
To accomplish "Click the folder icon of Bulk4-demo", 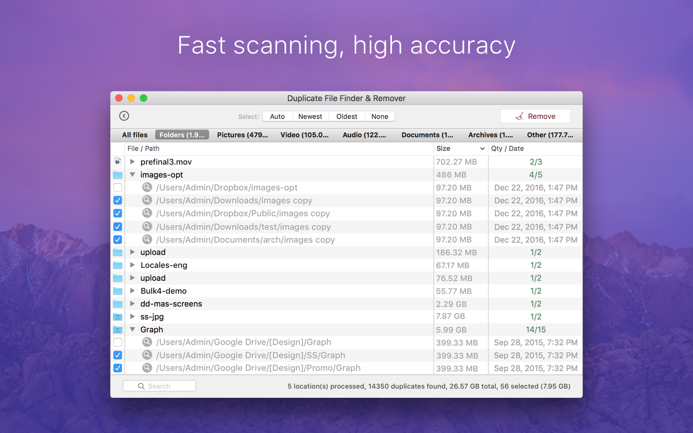I will (x=117, y=291).
